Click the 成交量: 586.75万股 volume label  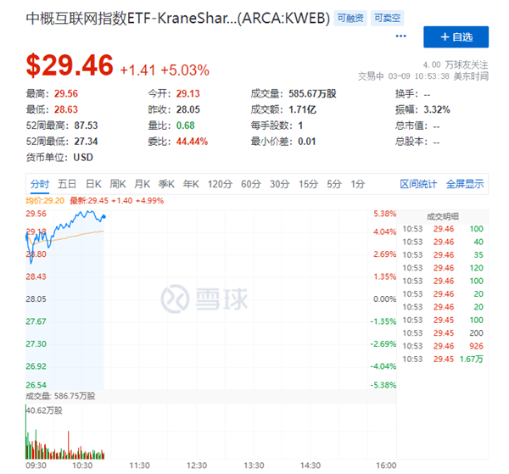60,396
